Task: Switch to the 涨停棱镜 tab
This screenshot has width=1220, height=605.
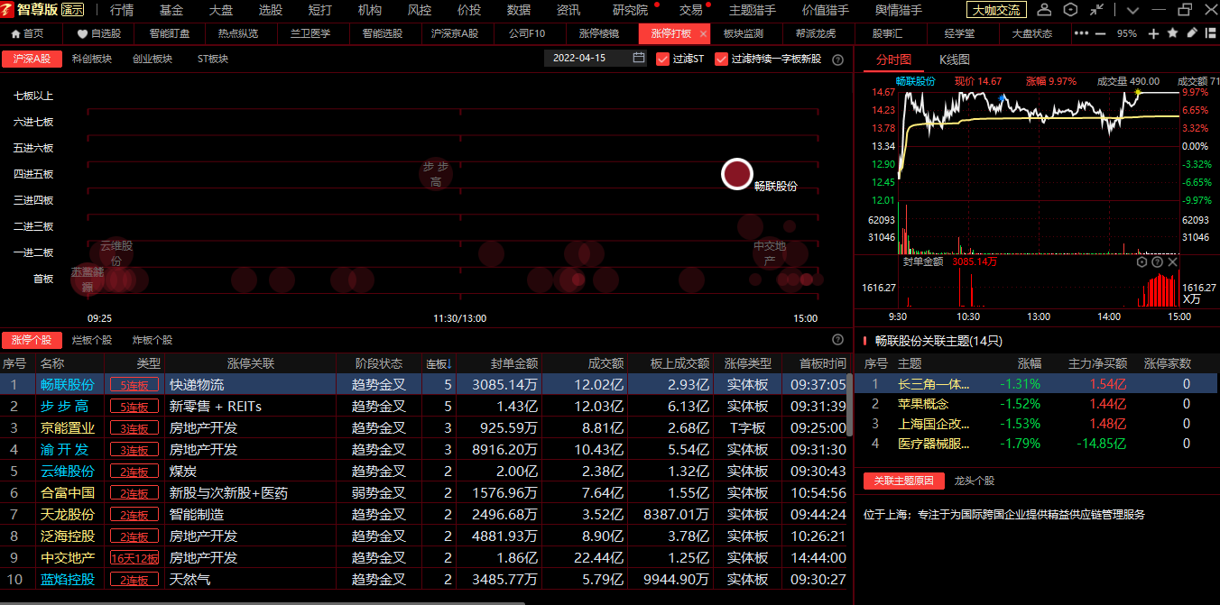Action: [598, 33]
